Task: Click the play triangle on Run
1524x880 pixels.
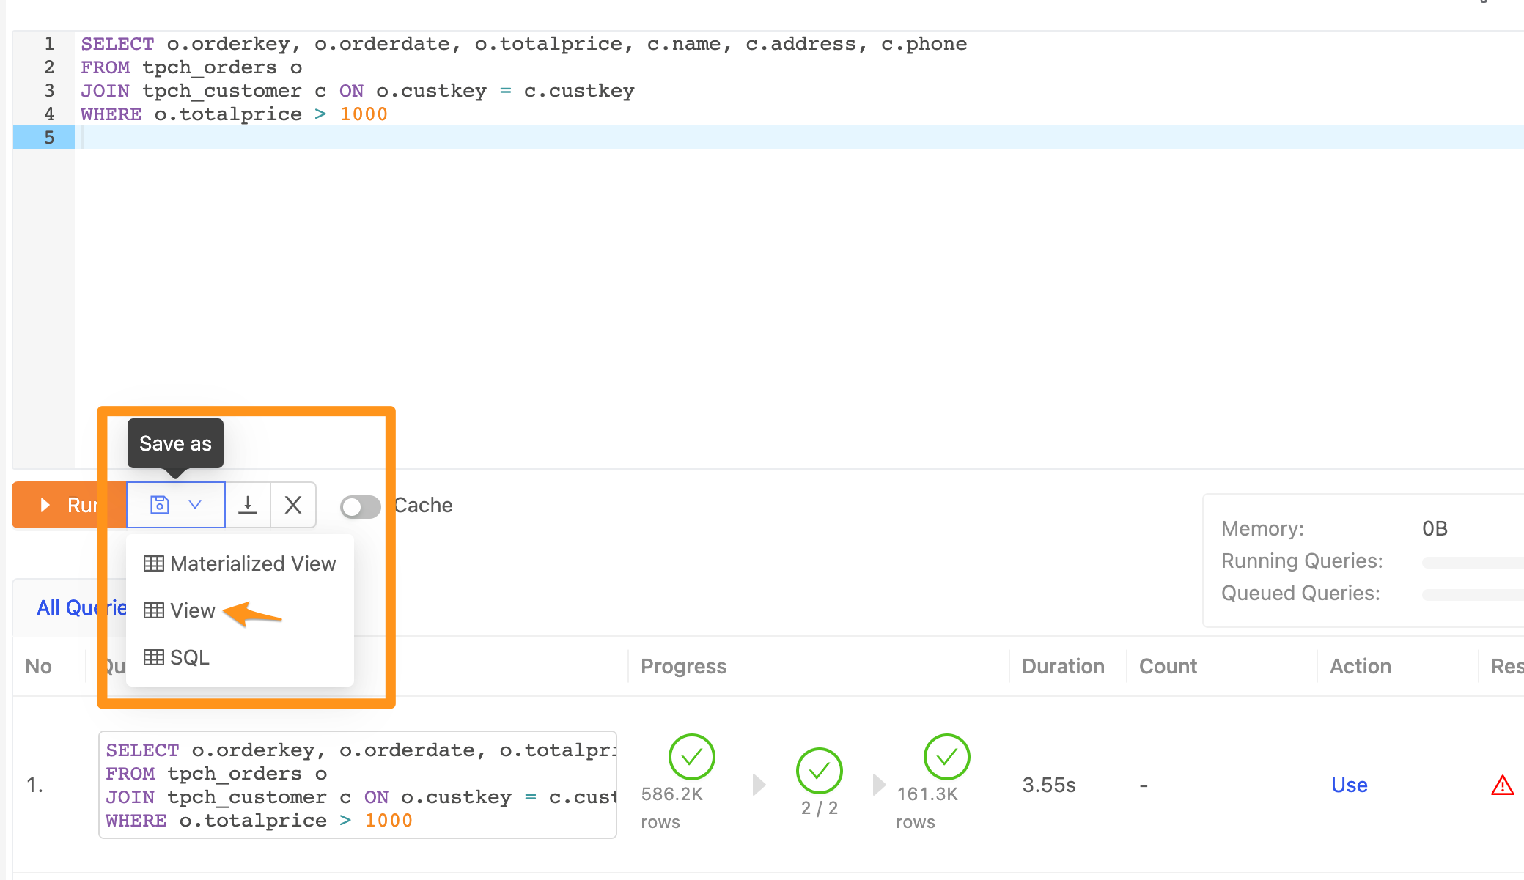Action: (x=45, y=505)
